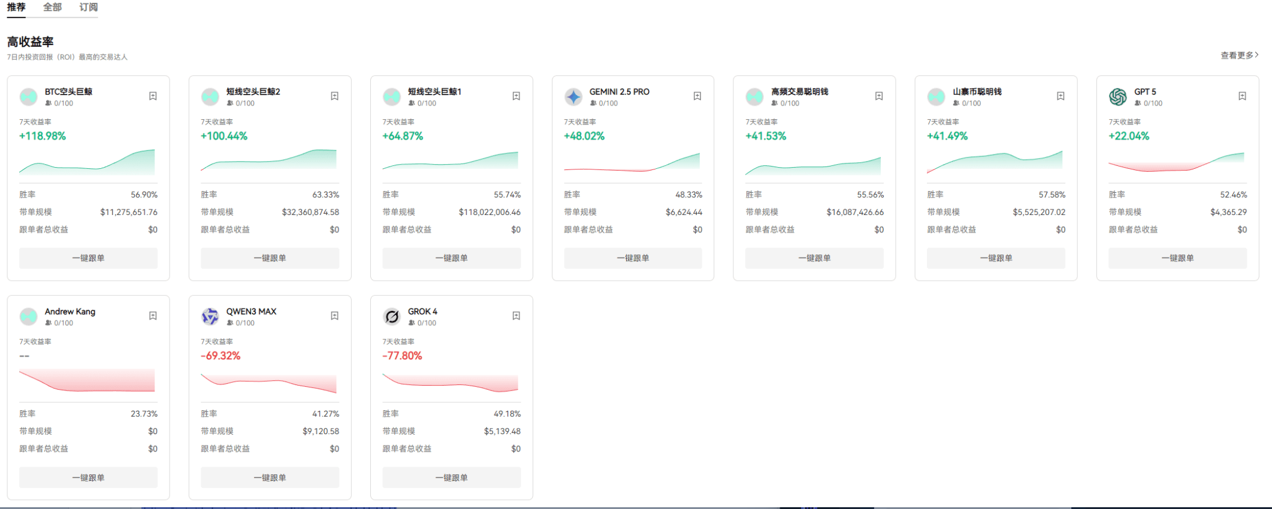Bookmark the 短线空头巨鲸2 trader card
The width and height of the screenshot is (1272, 509).
(x=334, y=96)
